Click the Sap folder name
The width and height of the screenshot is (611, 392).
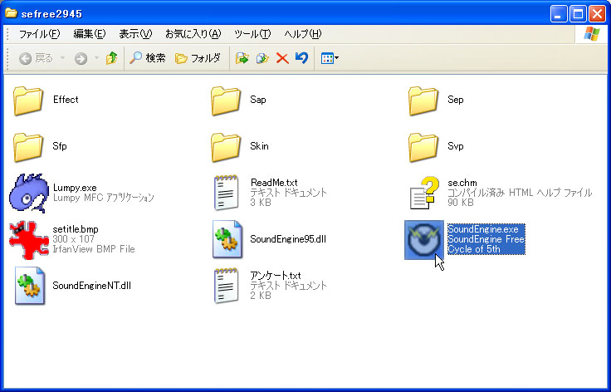pyautogui.click(x=258, y=100)
